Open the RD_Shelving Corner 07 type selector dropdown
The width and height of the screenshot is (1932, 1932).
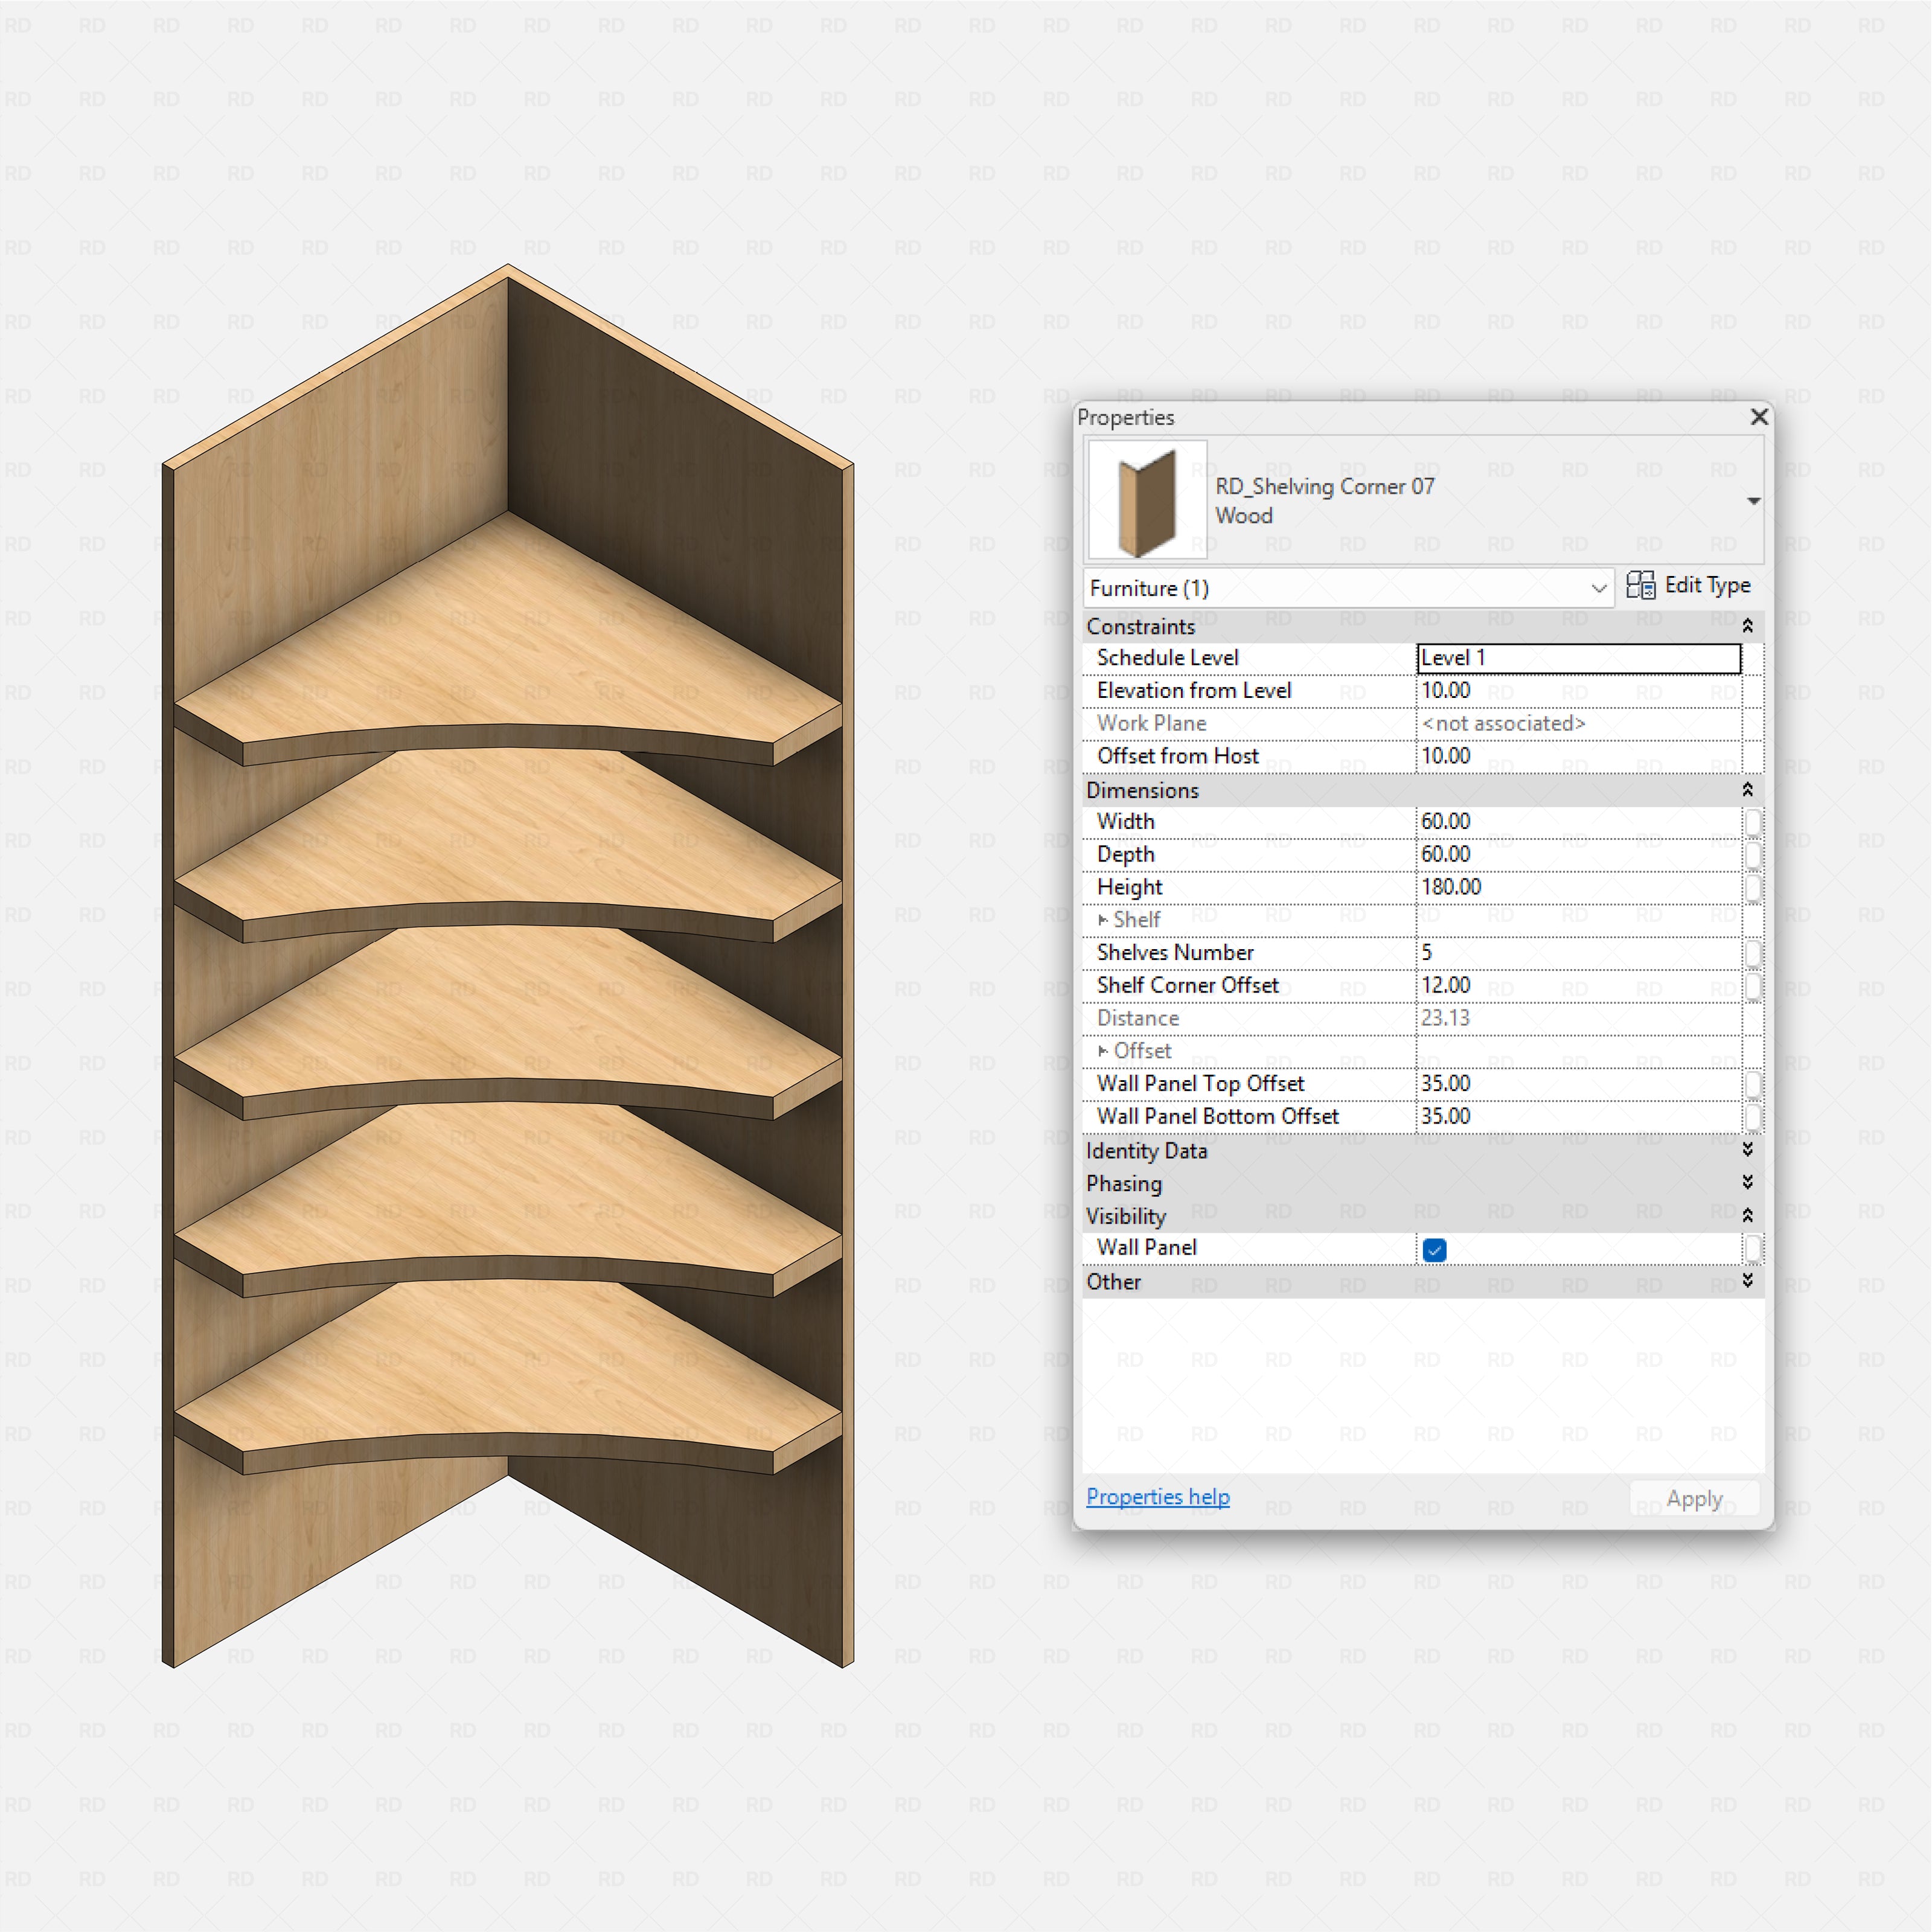click(1754, 500)
